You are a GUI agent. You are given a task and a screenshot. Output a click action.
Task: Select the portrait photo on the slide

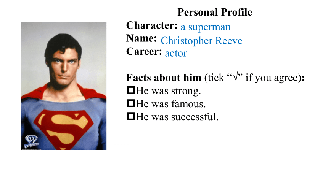click(64, 86)
